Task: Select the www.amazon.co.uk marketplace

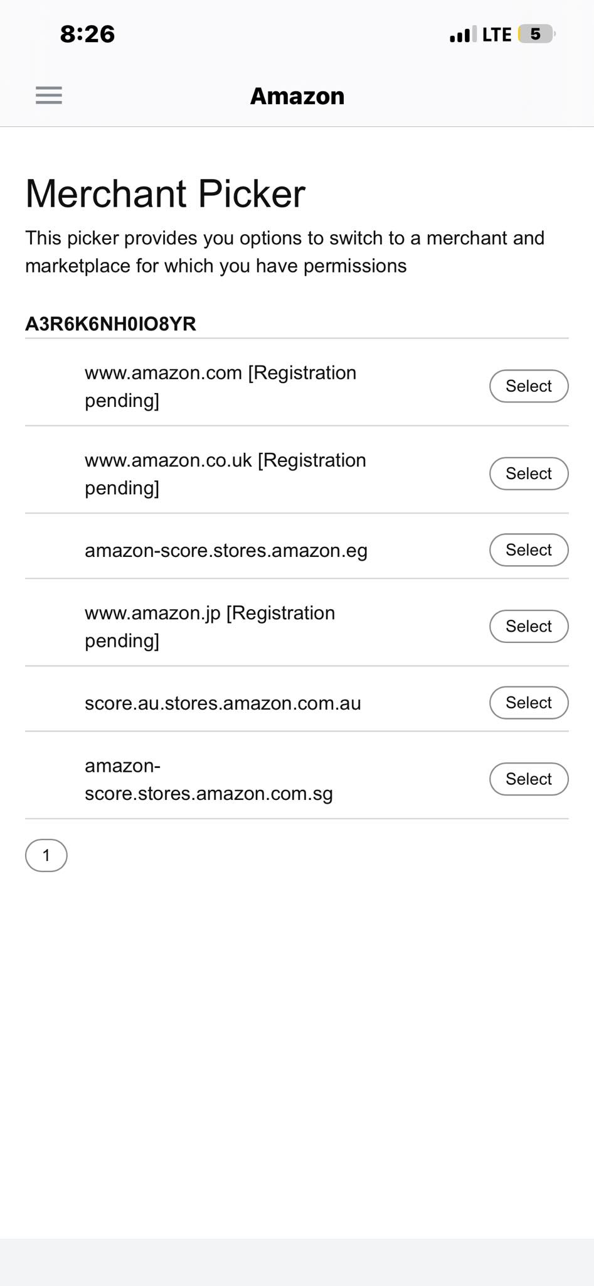Action: click(529, 473)
